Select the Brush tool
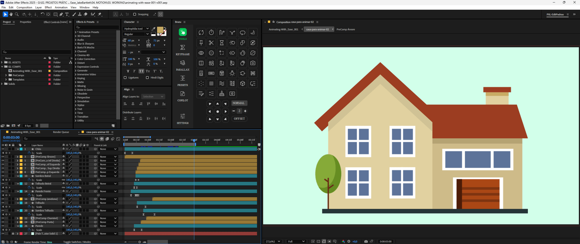Viewport: 580px width, 244px height. [74, 14]
